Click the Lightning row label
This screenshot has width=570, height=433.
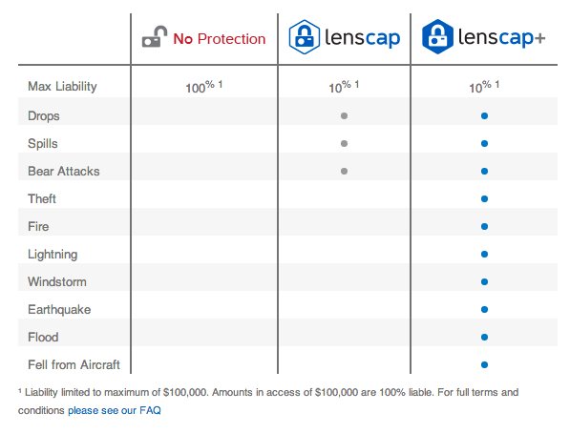53,255
